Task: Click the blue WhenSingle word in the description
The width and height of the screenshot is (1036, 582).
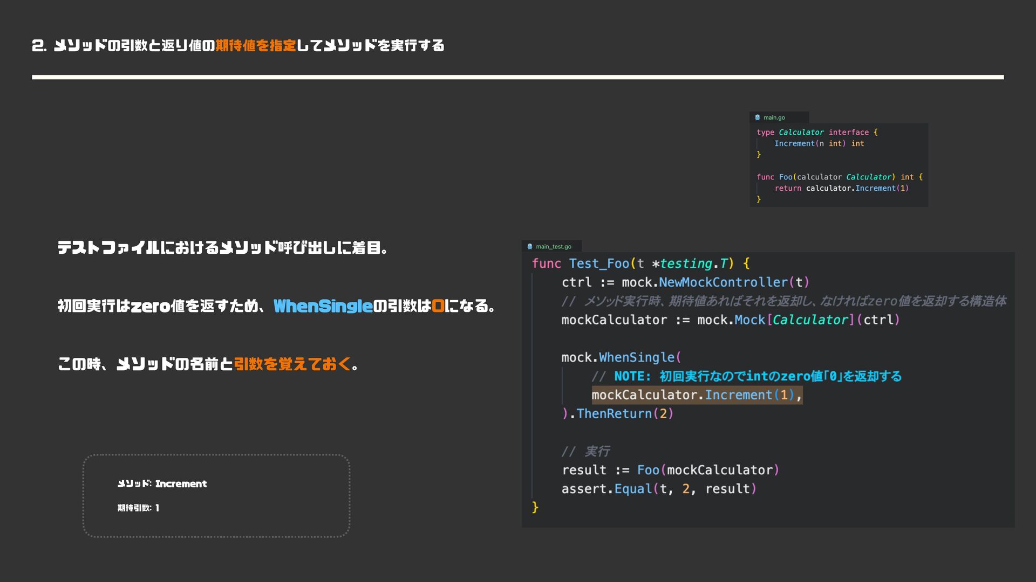Action: coord(323,306)
